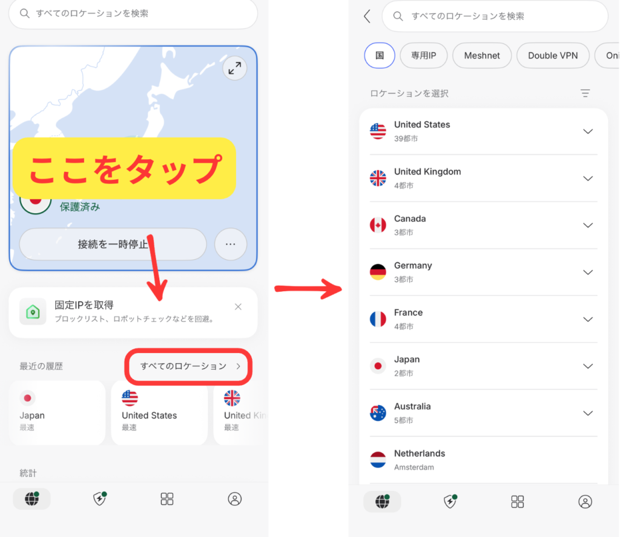Screen dimensions: 620x537
Task: Expand the Australia city list chevron
Action: [x=587, y=413]
